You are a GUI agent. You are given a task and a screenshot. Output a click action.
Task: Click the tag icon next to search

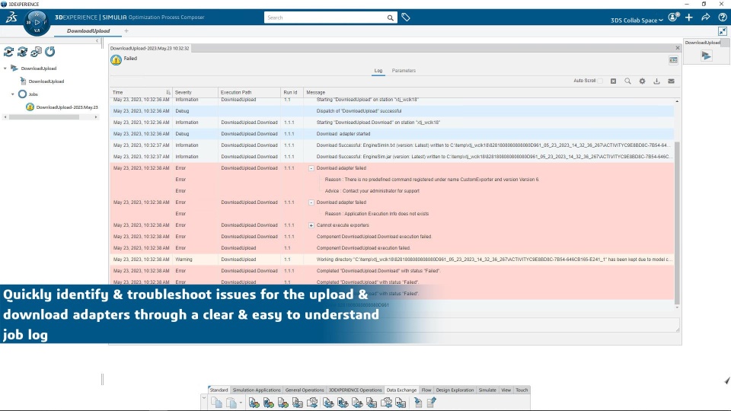[406, 18]
